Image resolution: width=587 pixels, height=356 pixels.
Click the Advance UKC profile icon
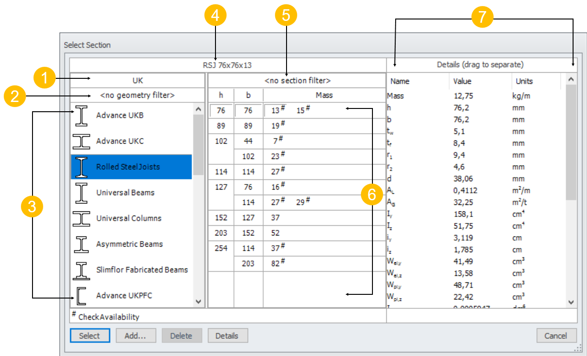point(81,141)
